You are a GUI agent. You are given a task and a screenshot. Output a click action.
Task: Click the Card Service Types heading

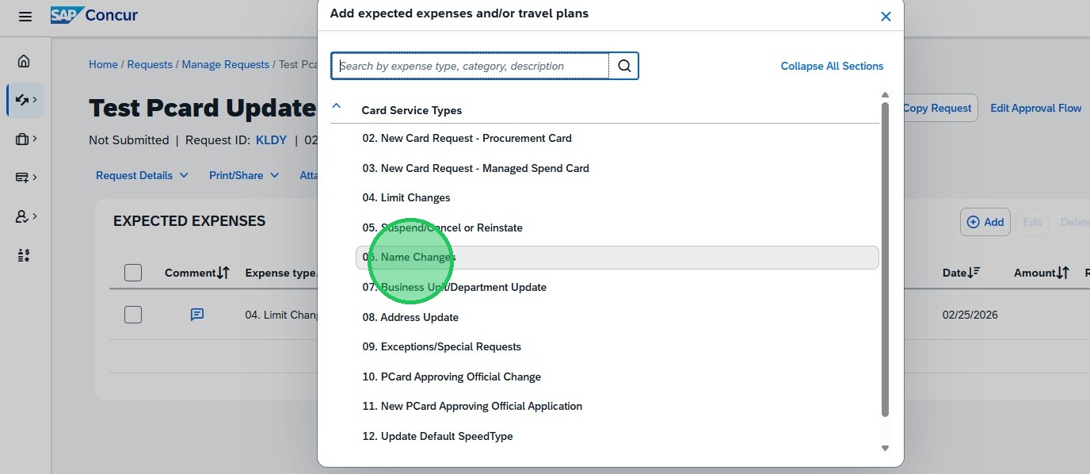coord(411,110)
